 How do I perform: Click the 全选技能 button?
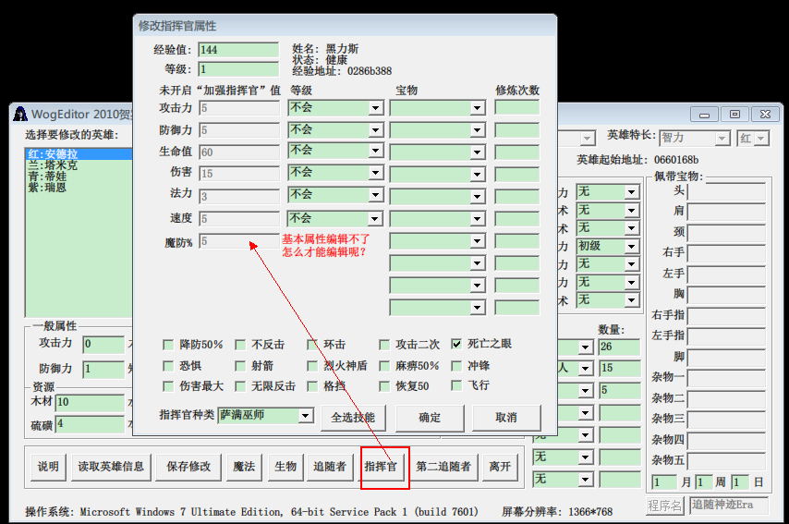point(353,418)
